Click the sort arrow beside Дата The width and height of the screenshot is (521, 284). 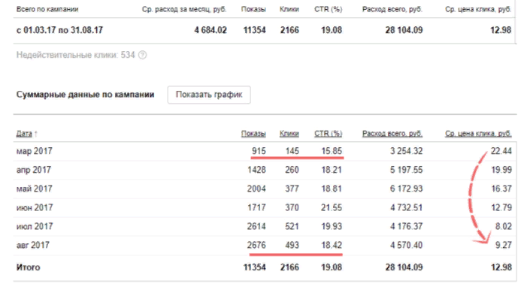[x=36, y=134]
